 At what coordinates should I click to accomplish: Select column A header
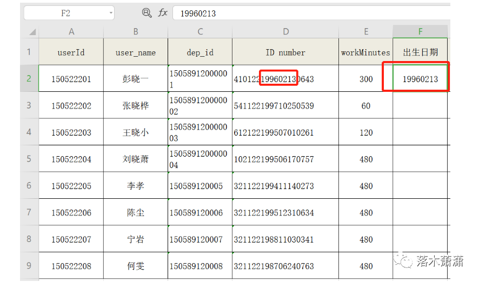point(71,32)
